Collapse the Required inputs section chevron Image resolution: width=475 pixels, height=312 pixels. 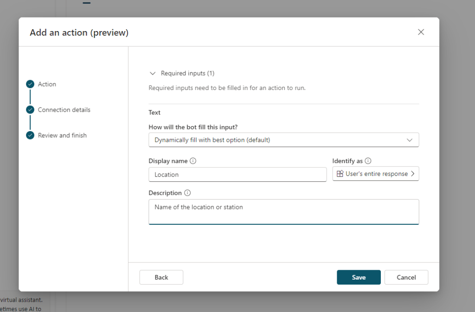pyautogui.click(x=153, y=73)
